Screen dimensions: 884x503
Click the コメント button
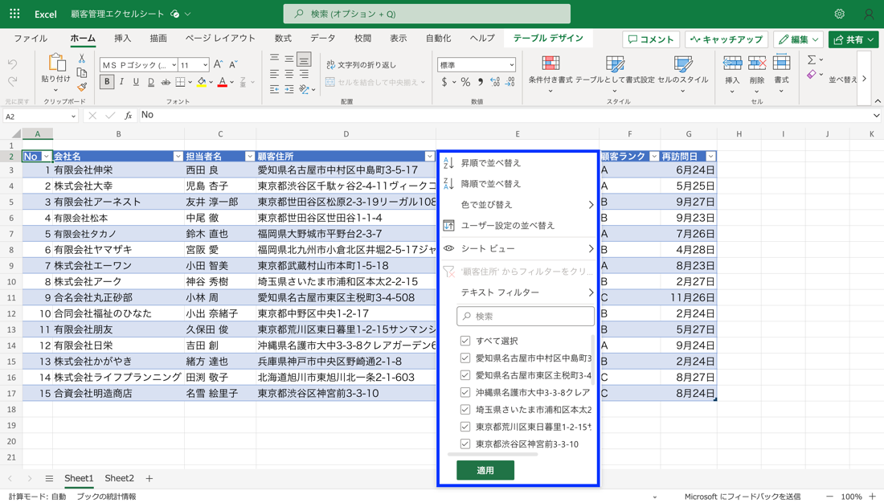[x=651, y=39]
